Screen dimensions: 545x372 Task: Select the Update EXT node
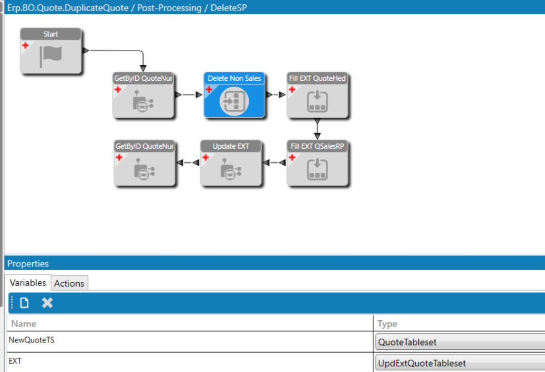point(231,163)
